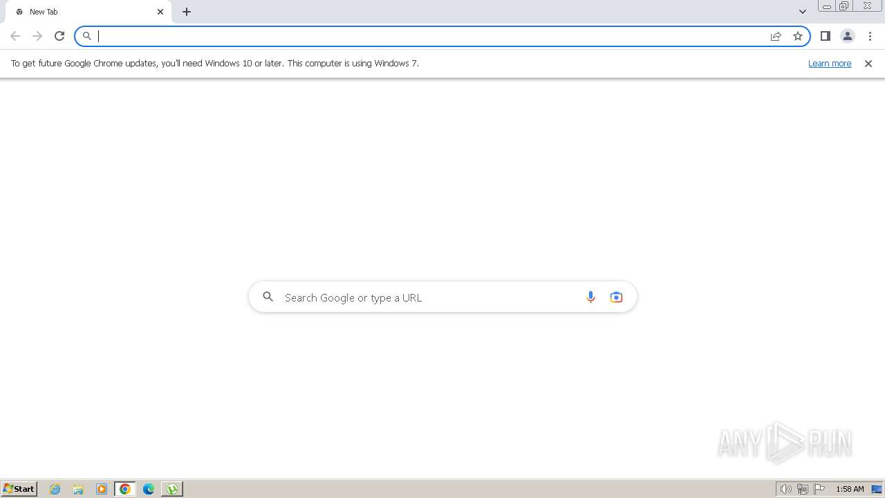
Task: Click the 1:58 AM system clock
Action: pyautogui.click(x=850, y=489)
